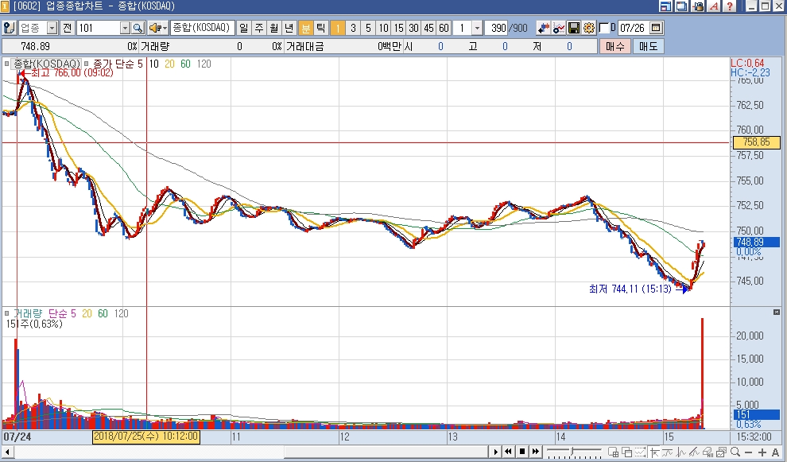Toggle the 분 (minute) chart period button

[305, 28]
